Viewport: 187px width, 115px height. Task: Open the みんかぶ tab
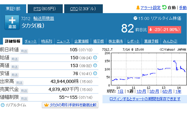170,41
